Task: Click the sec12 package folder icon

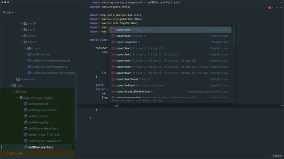Action: tap(25, 36)
